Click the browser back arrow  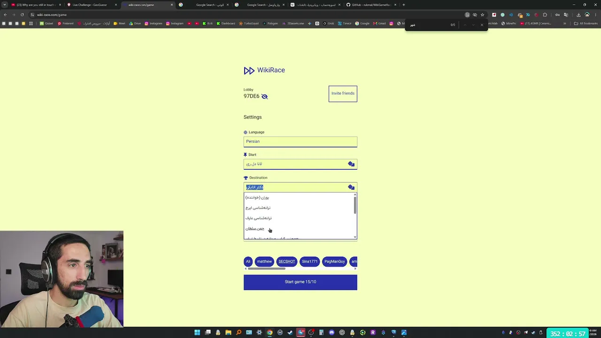(x=5, y=15)
